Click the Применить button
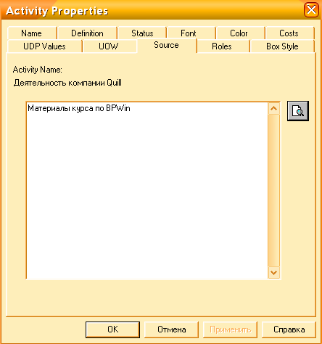The height and width of the screenshot is (344, 322). (230, 329)
